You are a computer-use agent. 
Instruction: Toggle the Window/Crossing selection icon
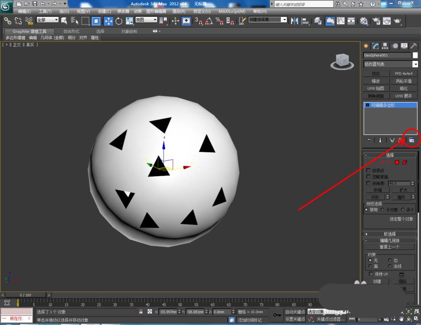click(96, 21)
